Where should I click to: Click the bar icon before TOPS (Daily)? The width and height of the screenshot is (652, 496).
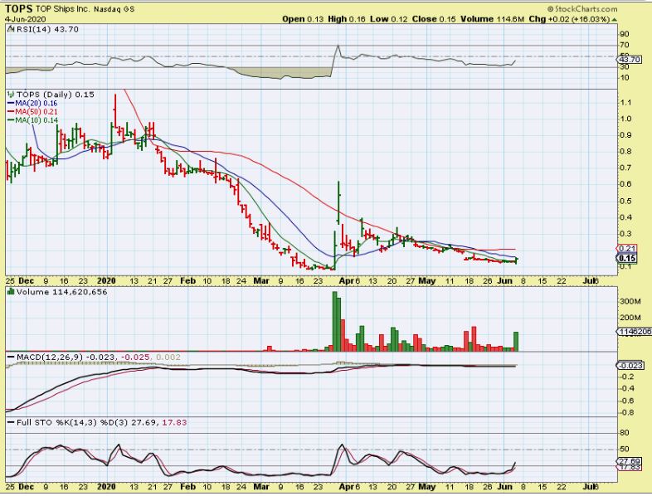pyautogui.click(x=11, y=95)
